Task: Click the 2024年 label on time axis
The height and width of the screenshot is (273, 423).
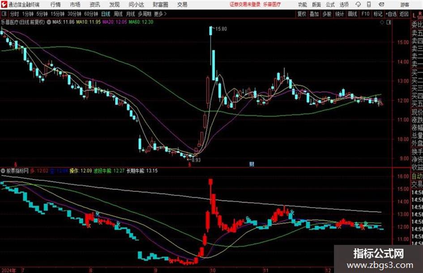Action: click(x=9, y=270)
